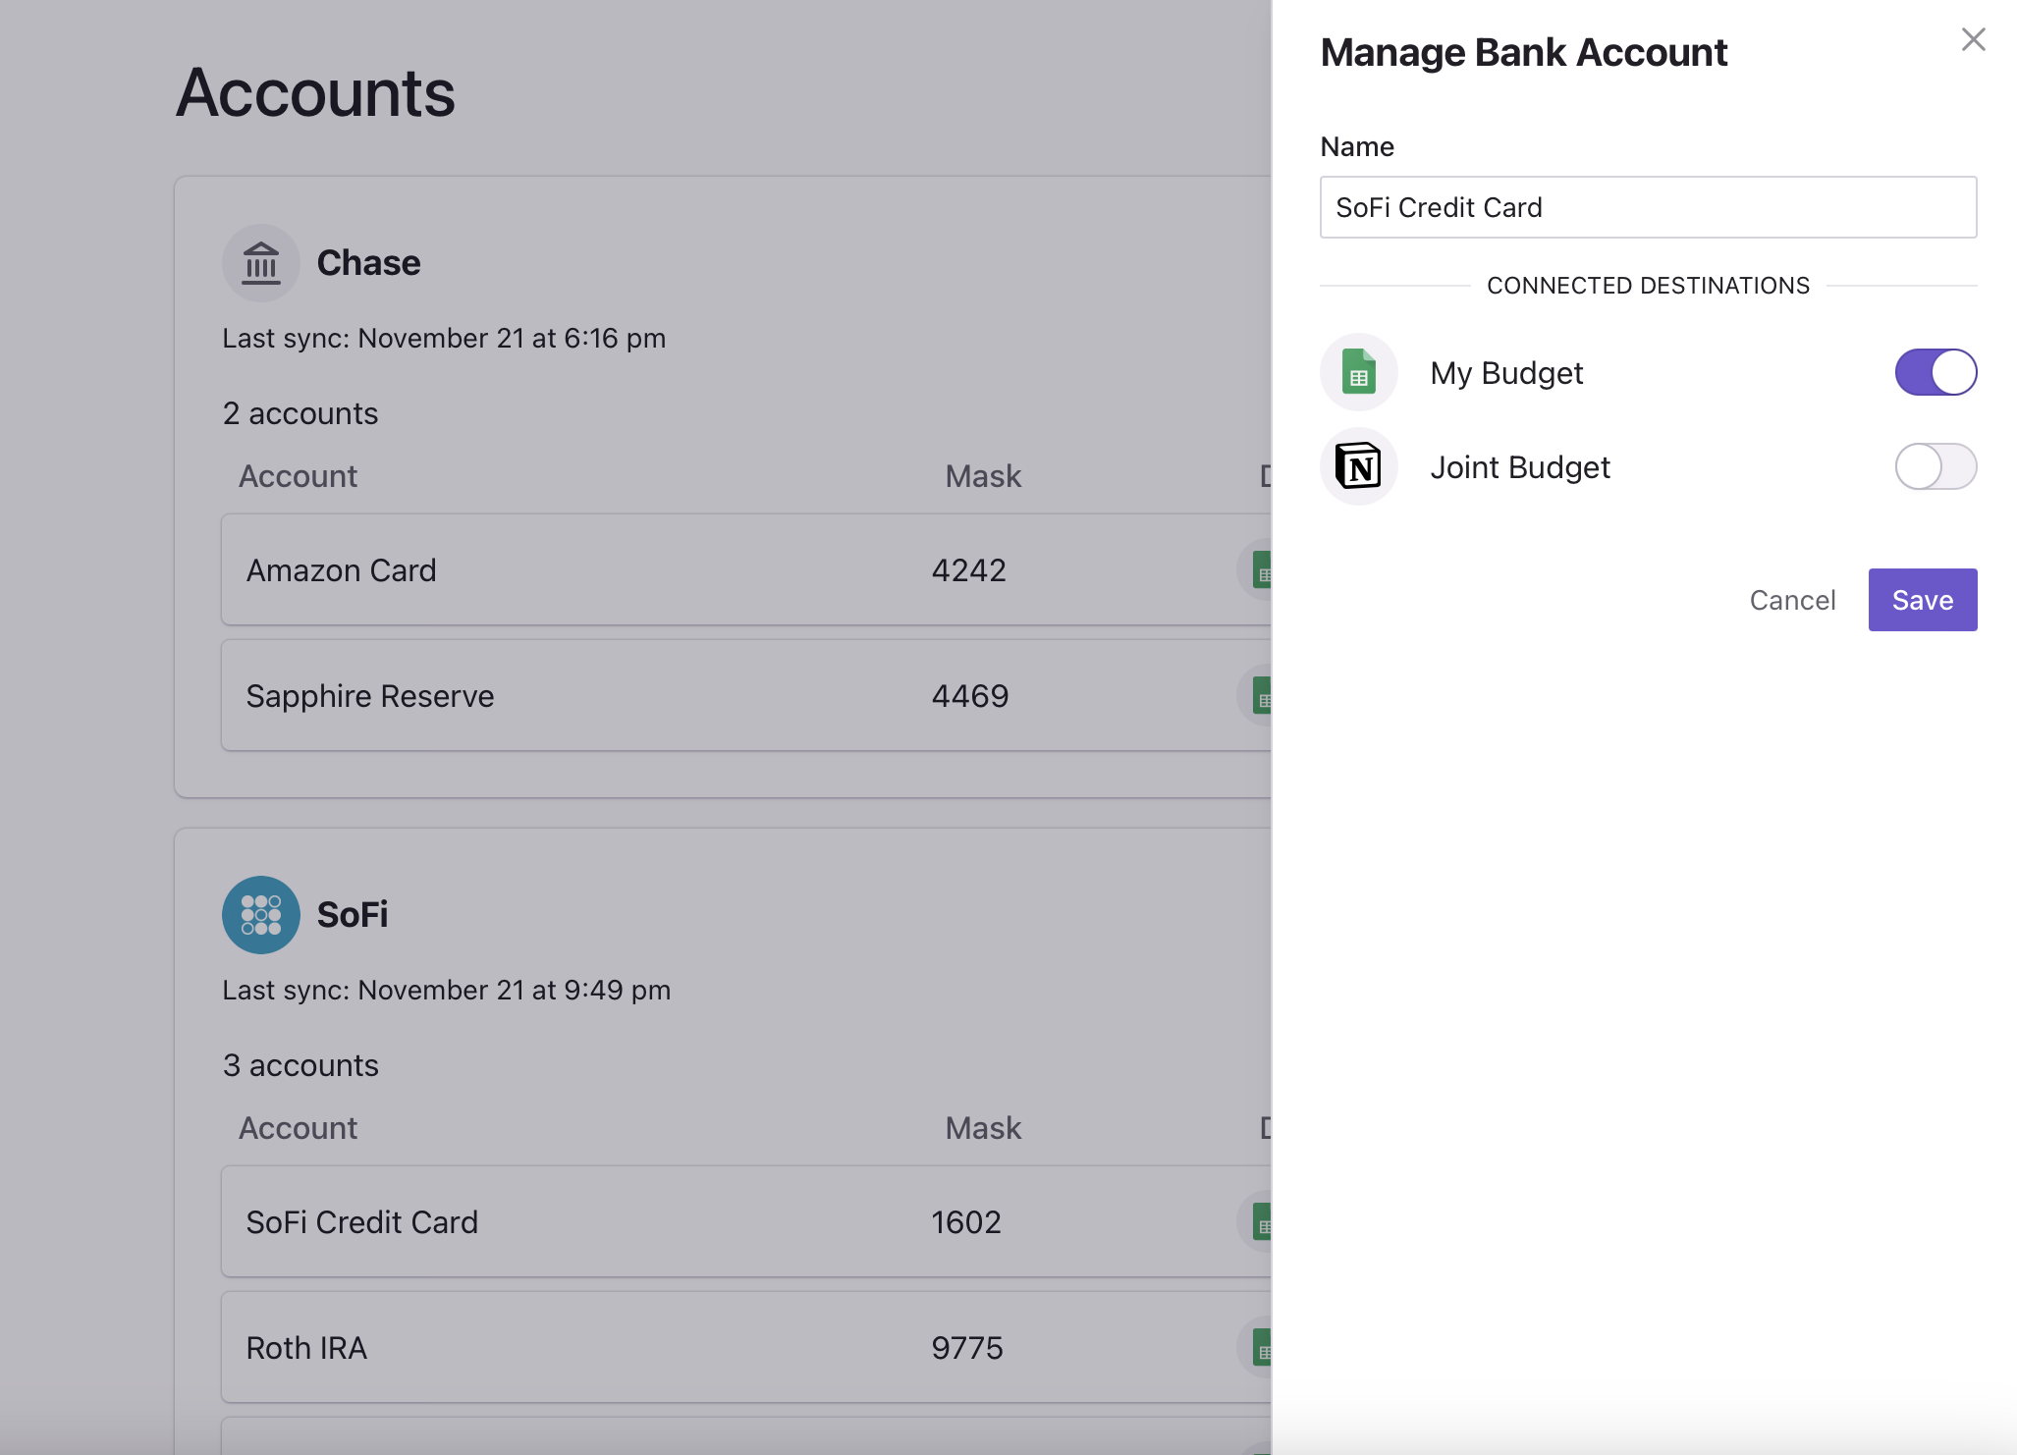Click the Chase bank building icon
The height and width of the screenshot is (1455, 2017).
(x=260, y=263)
